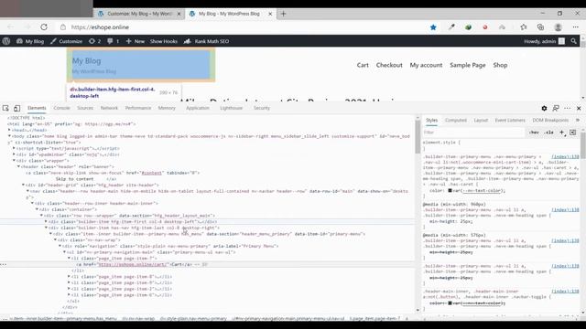This screenshot has width=586, height=329.
Task: Click the browser address bar URL
Action: [100, 27]
